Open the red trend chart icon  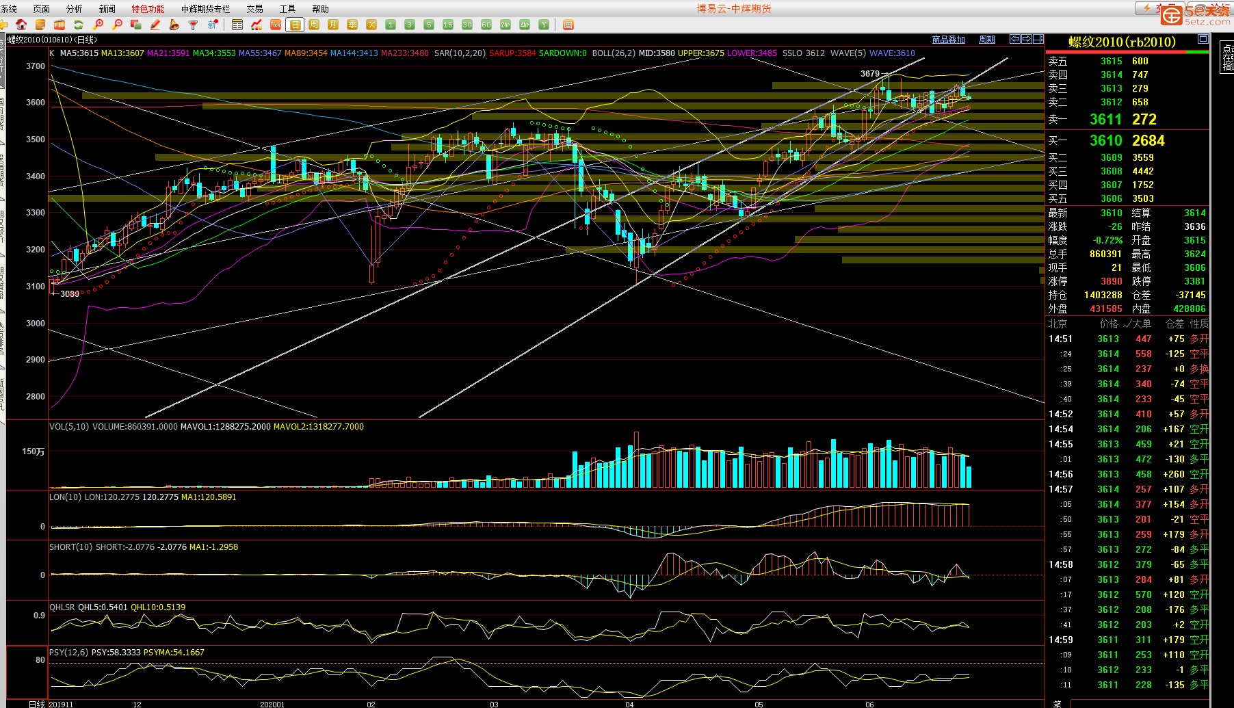257,25
